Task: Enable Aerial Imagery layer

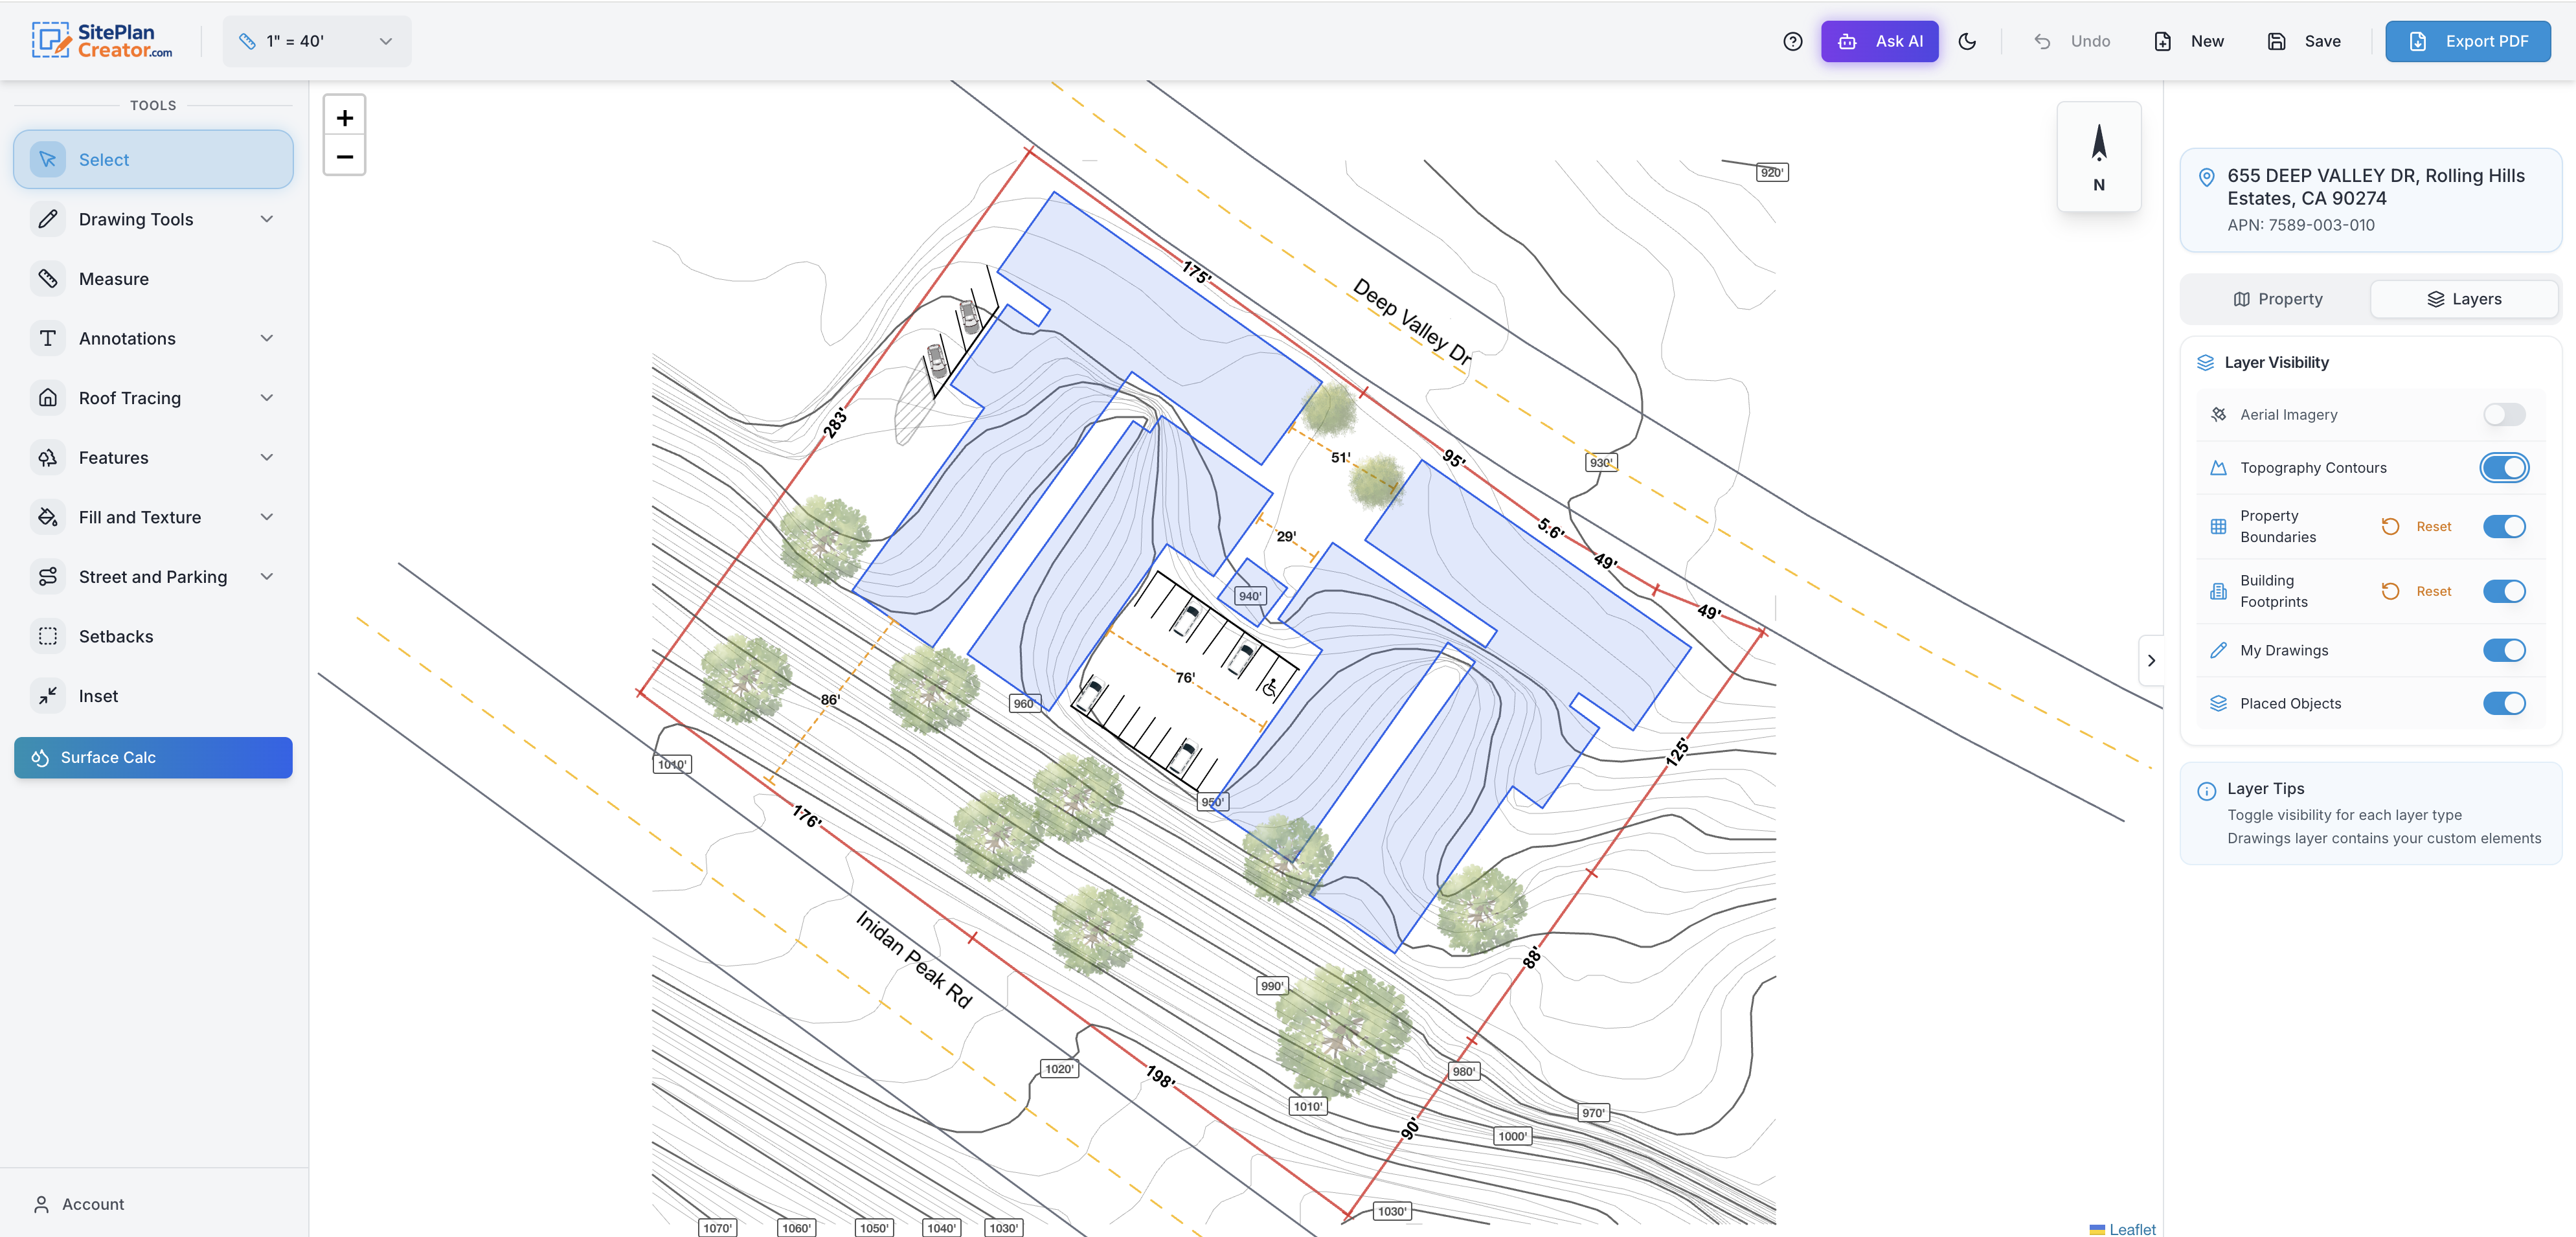Action: pos(2504,414)
